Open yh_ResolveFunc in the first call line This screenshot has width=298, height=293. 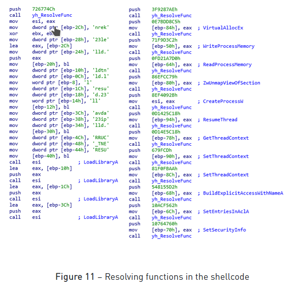[x=52, y=15]
